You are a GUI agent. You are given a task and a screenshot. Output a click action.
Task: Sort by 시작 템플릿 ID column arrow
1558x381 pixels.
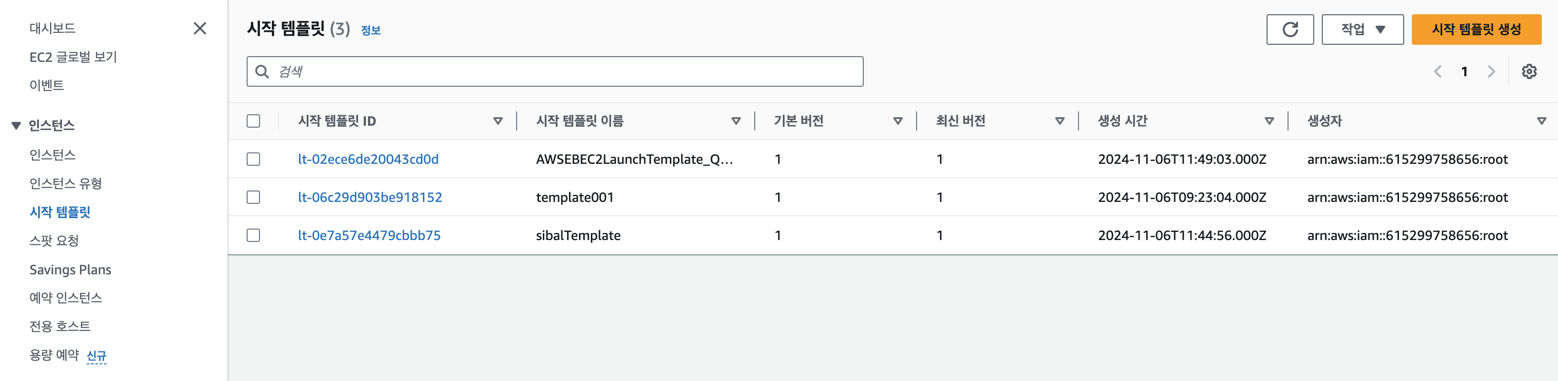[x=498, y=121]
